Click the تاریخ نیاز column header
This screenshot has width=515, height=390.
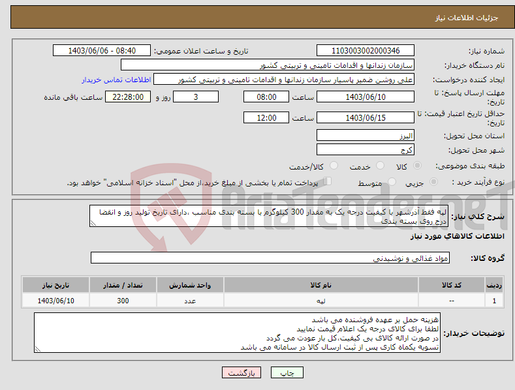(x=56, y=285)
